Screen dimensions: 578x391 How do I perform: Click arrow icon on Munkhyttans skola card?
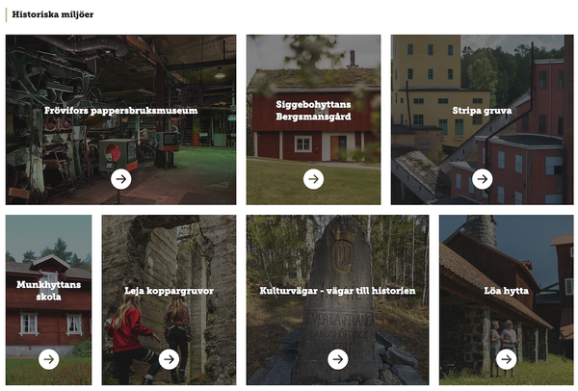49,359
